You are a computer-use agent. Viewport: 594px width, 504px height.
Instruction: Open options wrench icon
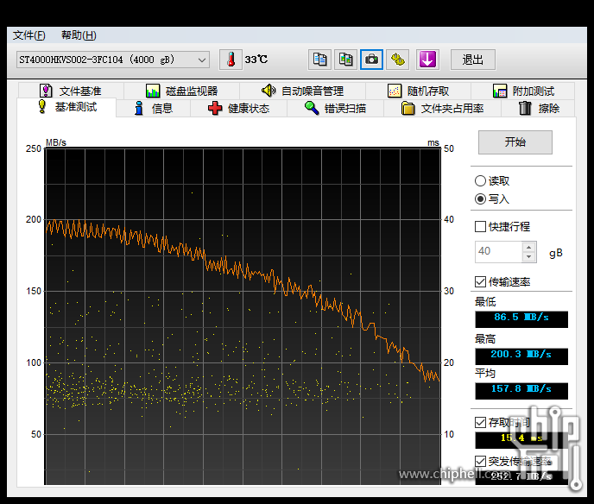click(x=397, y=60)
